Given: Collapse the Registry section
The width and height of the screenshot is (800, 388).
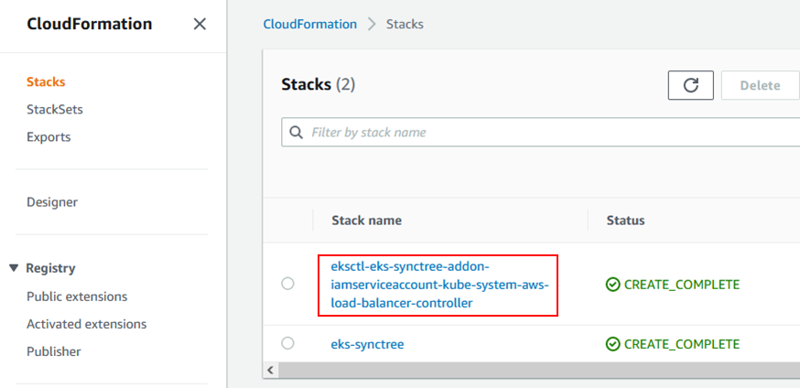Looking at the screenshot, I should pyautogui.click(x=14, y=268).
